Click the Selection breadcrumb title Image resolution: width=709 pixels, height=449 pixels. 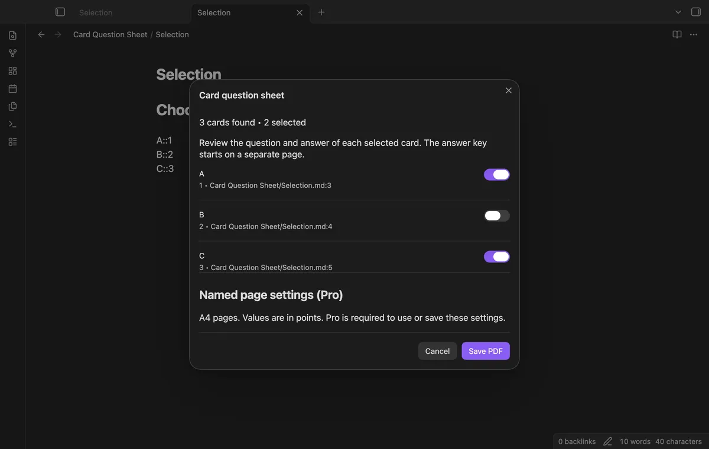[x=173, y=34]
